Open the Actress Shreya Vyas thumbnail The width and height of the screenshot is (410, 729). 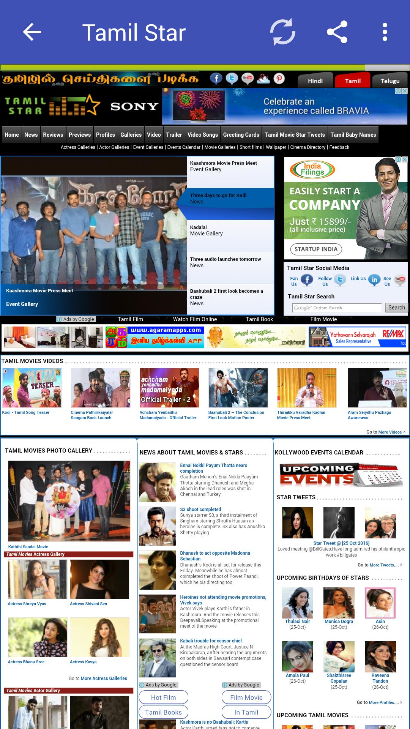click(x=38, y=579)
